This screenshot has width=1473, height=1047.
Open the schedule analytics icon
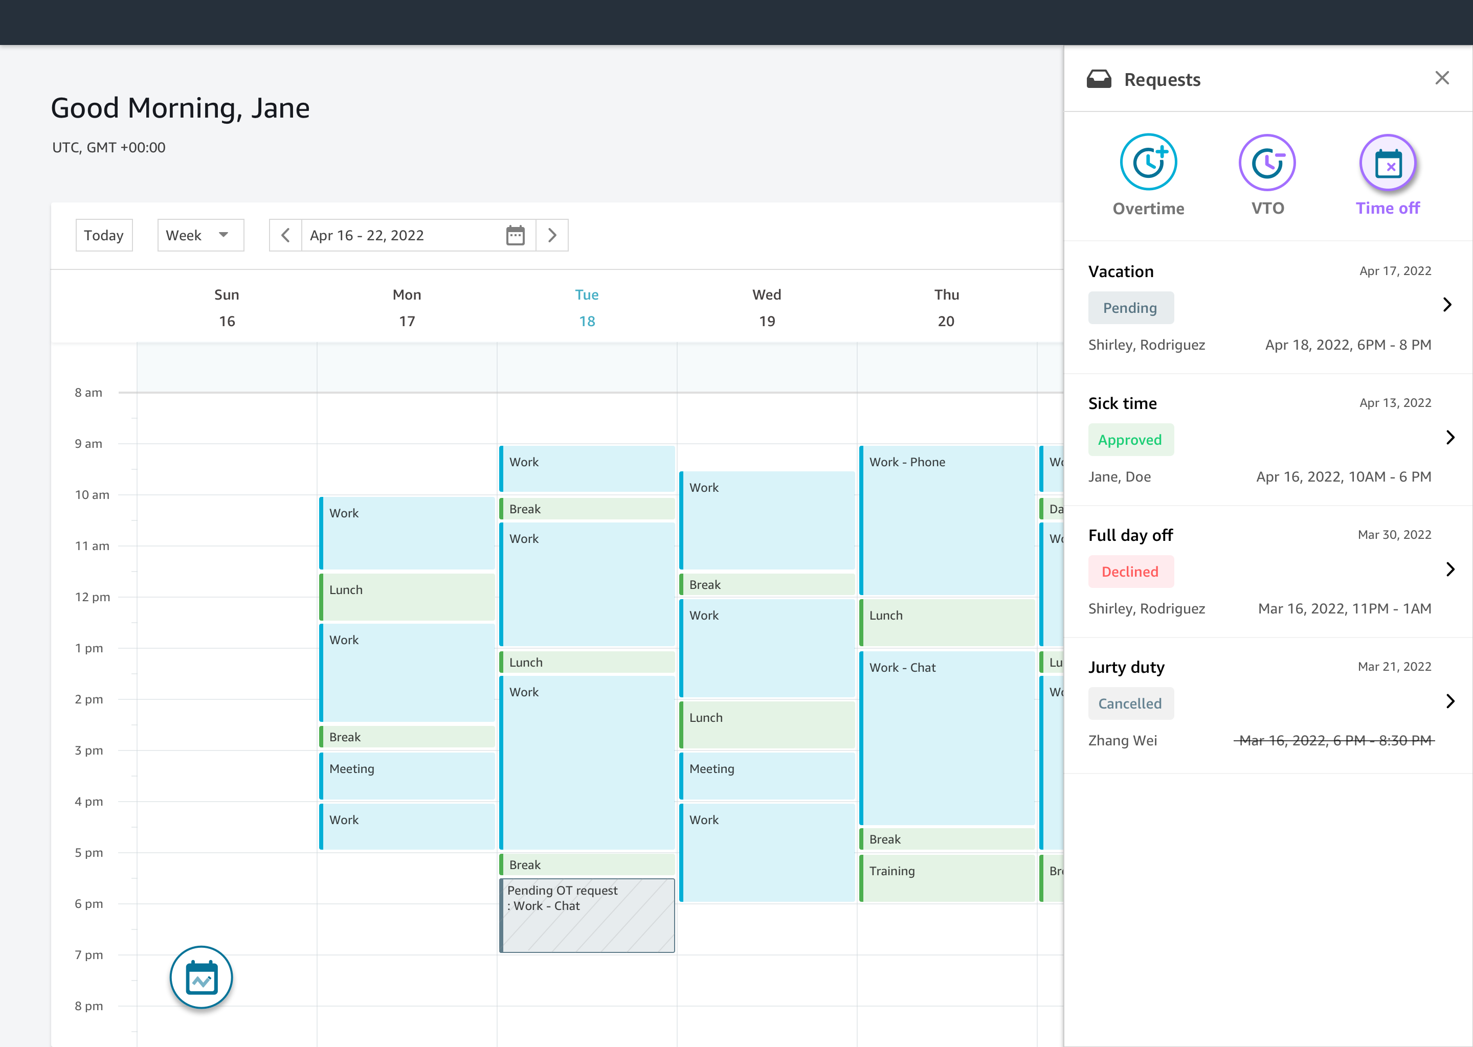click(202, 979)
